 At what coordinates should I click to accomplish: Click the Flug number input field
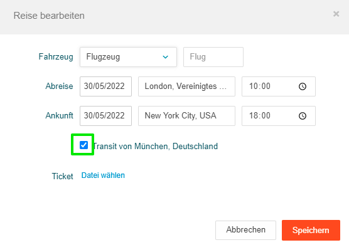(213, 57)
